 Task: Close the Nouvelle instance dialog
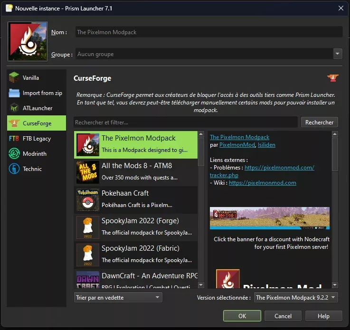(x=341, y=8)
